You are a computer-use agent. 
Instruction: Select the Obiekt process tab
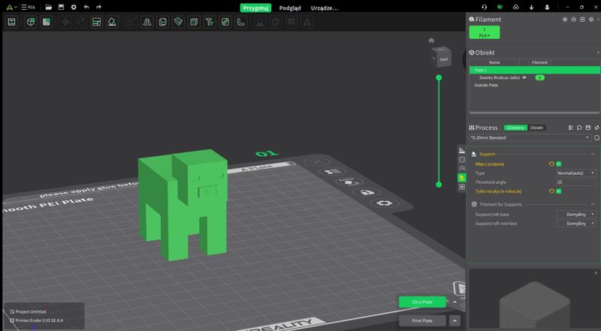pos(536,128)
